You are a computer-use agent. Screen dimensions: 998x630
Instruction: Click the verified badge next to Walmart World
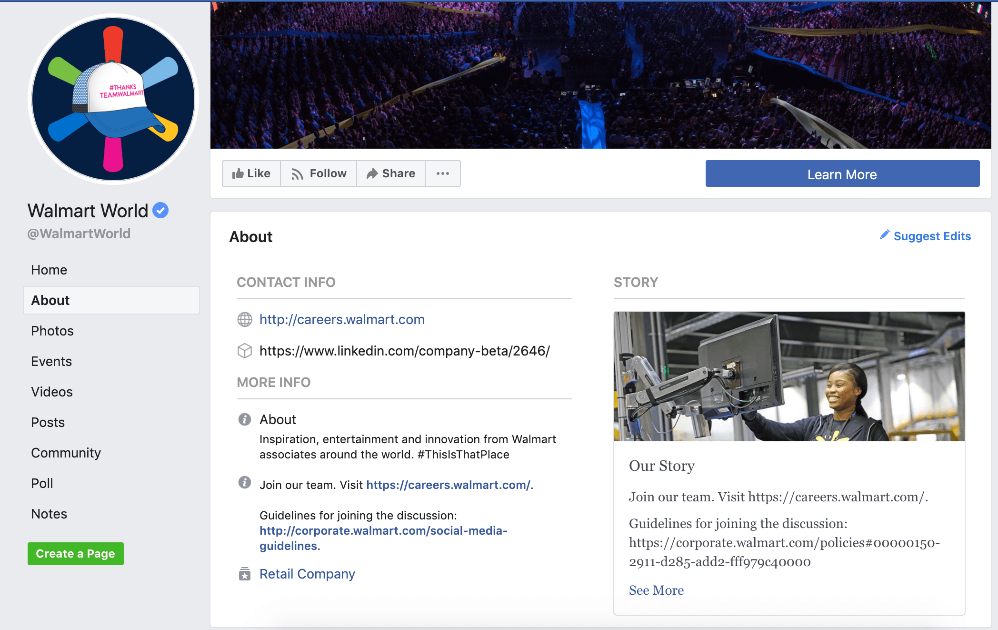pos(160,210)
